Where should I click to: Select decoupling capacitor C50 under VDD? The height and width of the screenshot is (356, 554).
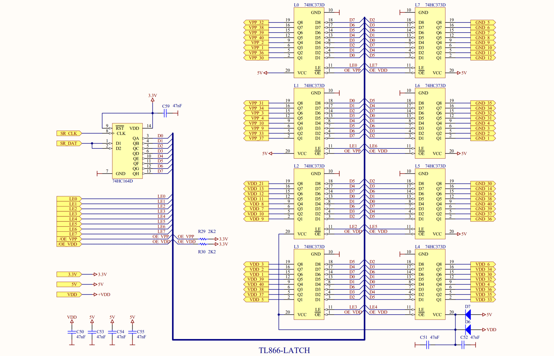coord(72,332)
